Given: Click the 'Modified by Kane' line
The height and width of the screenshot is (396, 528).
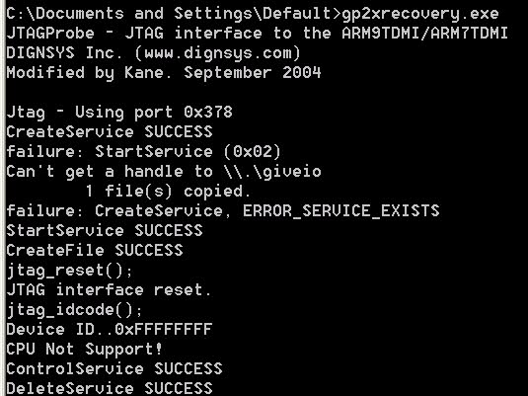Looking at the screenshot, I should point(163,73).
